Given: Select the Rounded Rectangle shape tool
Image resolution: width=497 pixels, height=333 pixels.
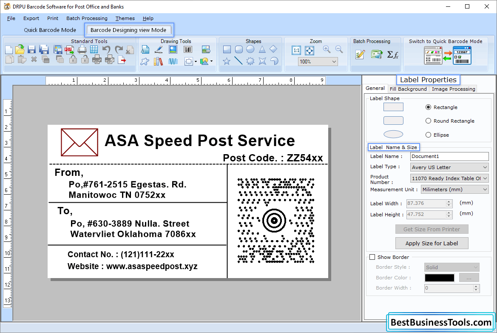Looking at the screenshot, I should pos(239,49).
